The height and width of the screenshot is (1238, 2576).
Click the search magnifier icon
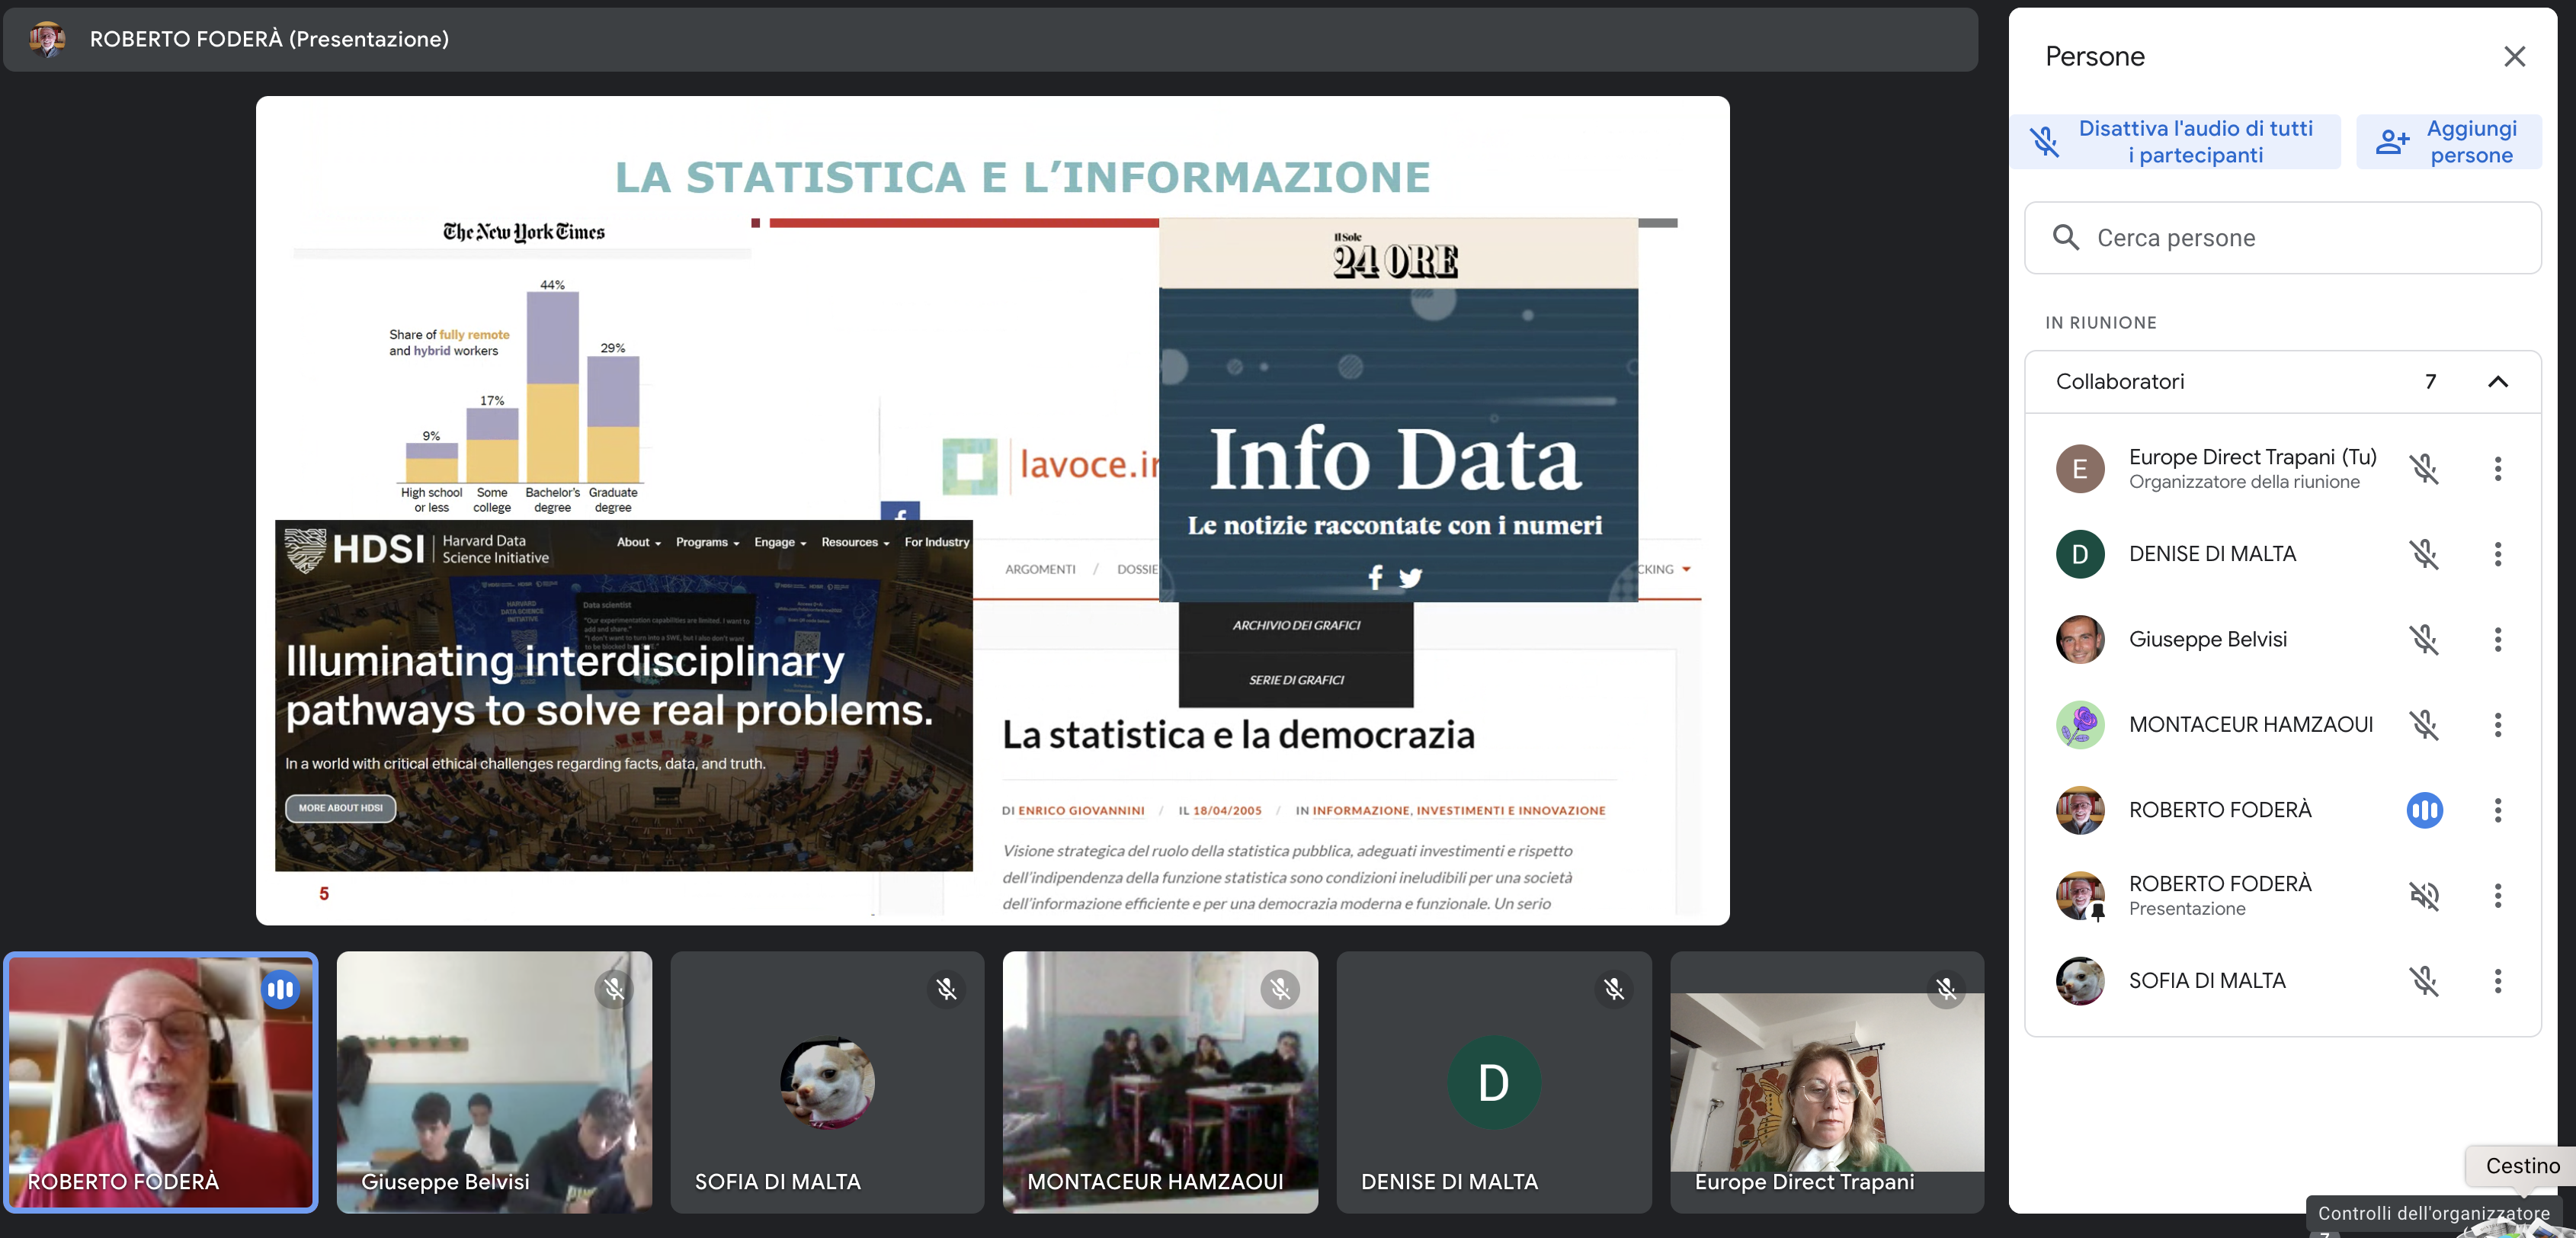(x=2066, y=238)
